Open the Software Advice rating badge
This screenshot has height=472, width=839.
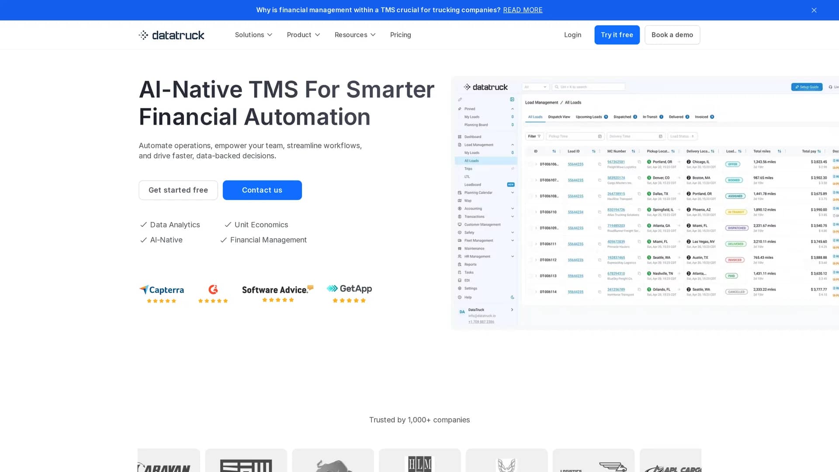click(278, 294)
